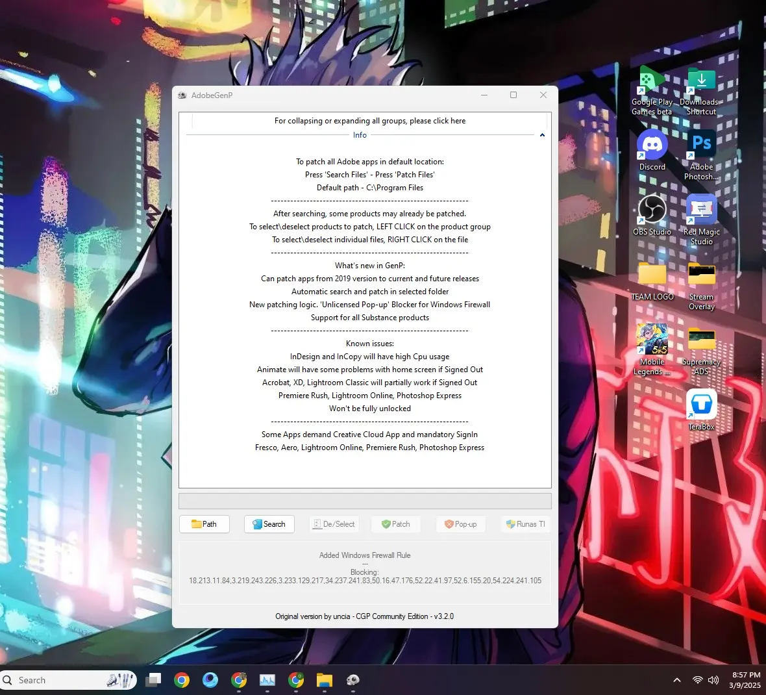Click the De/Select button
Viewport: 766px width, 695px height.
(x=334, y=524)
